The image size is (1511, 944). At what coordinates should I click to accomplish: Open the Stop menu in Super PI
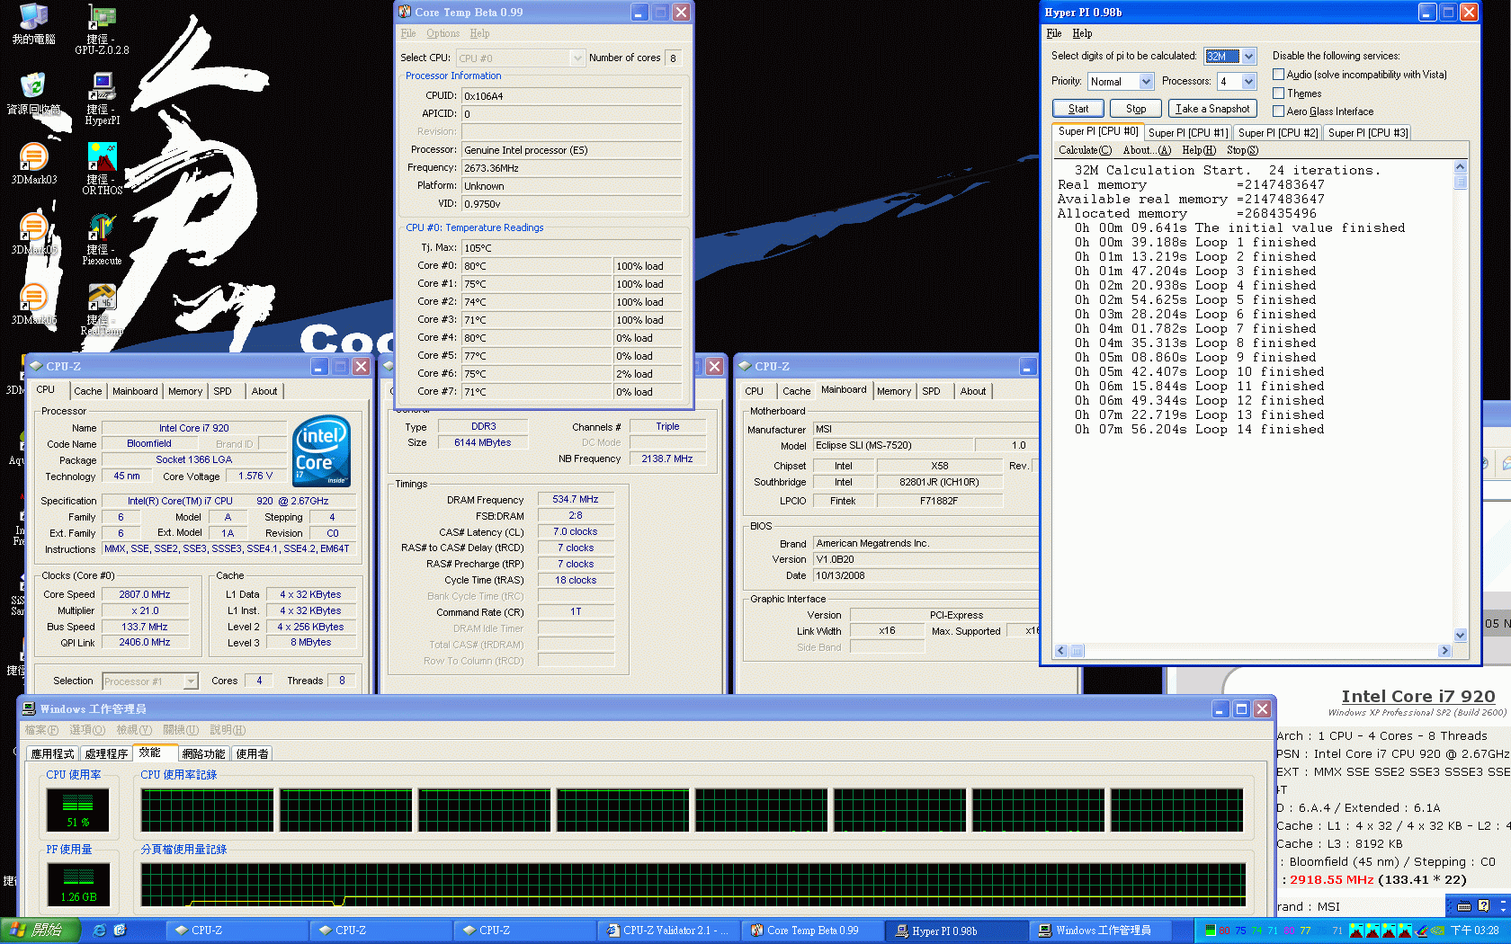tap(1242, 150)
